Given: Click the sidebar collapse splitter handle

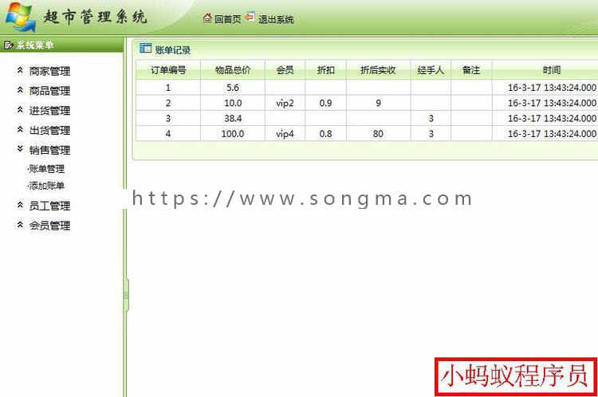Looking at the screenshot, I should [x=126, y=296].
